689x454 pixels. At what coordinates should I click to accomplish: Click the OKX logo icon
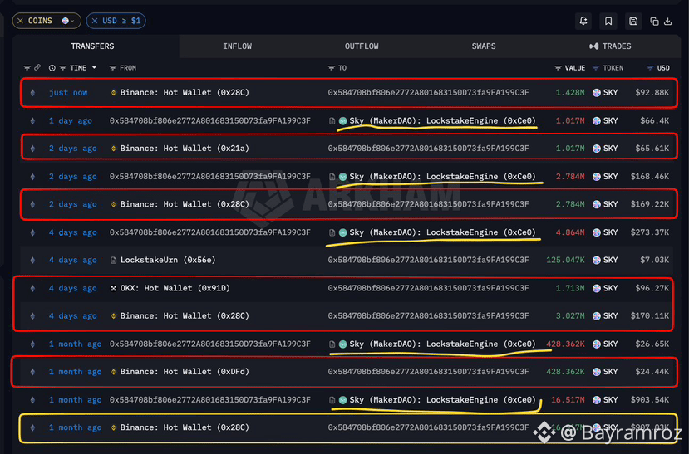pyautogui.click(x=113, y=288)
